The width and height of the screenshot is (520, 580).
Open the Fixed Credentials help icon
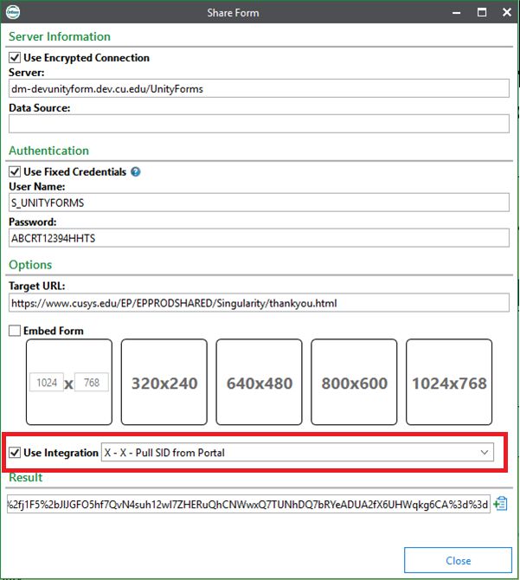coord(136,172)
